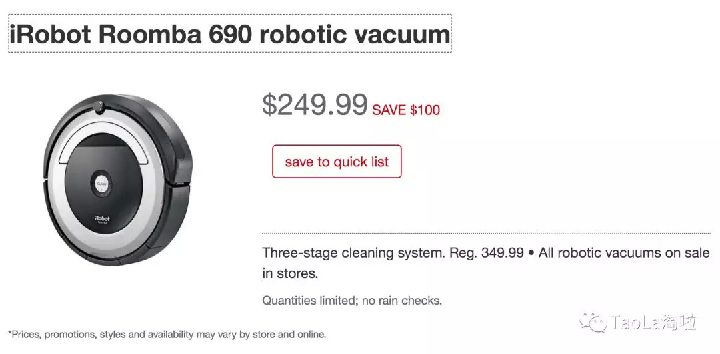Image resolution: width=720 pixels, height=354 pixels.
Task: Click the iRobot logo on the vacuum
Action: click(x=102, y=218)
